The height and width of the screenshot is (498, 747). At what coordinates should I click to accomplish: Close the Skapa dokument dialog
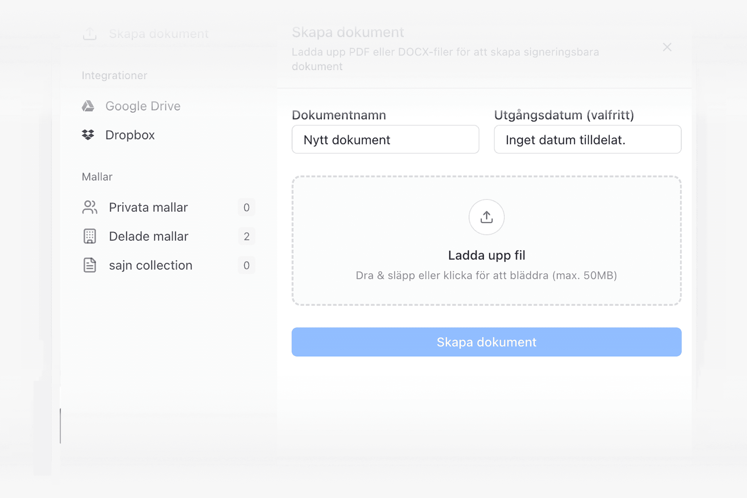(667, 47)
